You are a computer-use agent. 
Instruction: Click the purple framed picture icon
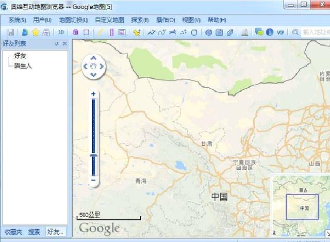pos(122,32)
